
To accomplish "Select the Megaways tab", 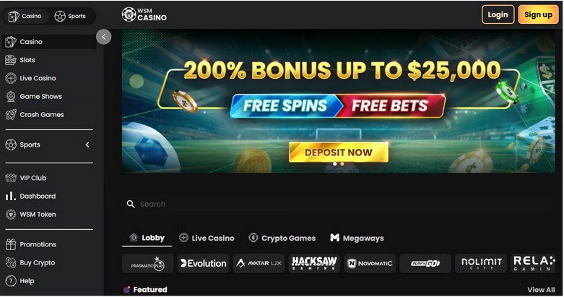I will pyautogui.click(x=357, y=238).
